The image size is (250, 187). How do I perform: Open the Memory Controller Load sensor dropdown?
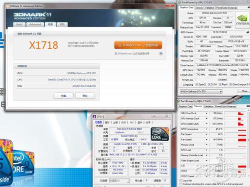click(206, 155)
